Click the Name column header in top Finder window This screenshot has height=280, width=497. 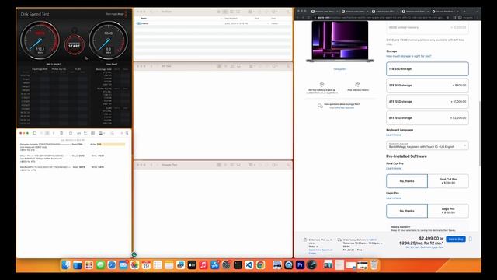click(144, 19)
